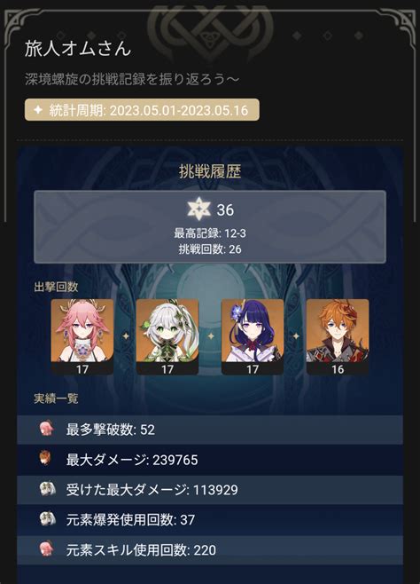
Task: Select the 最大ダメージ: 239765 row
Action: coord(210,460)
